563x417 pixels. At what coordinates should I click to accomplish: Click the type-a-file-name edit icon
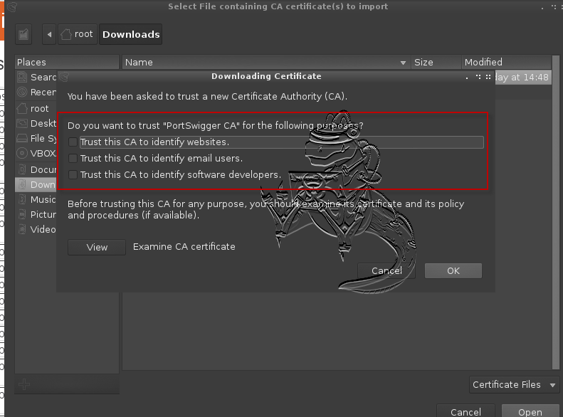coord(23,34)
